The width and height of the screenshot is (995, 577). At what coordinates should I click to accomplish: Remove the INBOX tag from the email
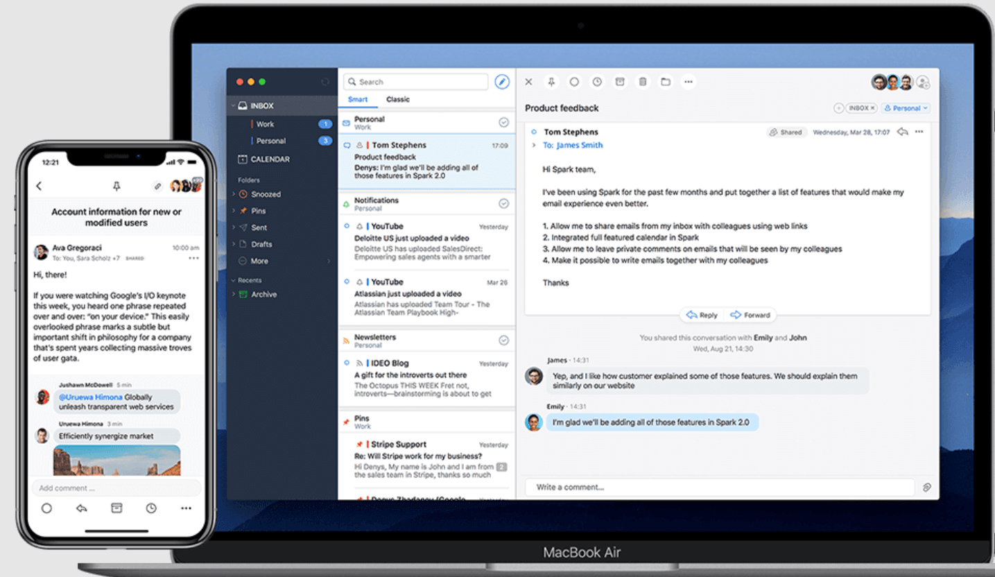(873, 108)
